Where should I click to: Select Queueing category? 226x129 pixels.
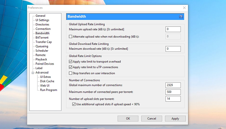coord(42,46)
